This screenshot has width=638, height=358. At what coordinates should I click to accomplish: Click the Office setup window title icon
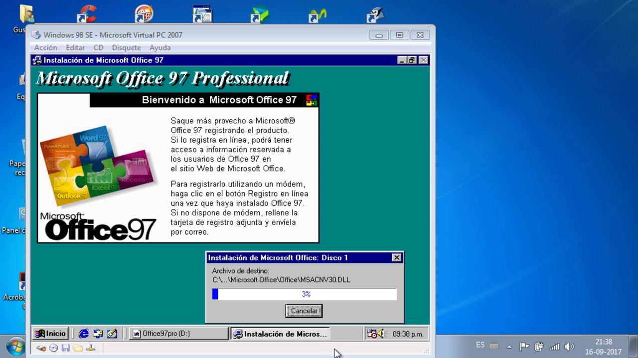[37, 60]
